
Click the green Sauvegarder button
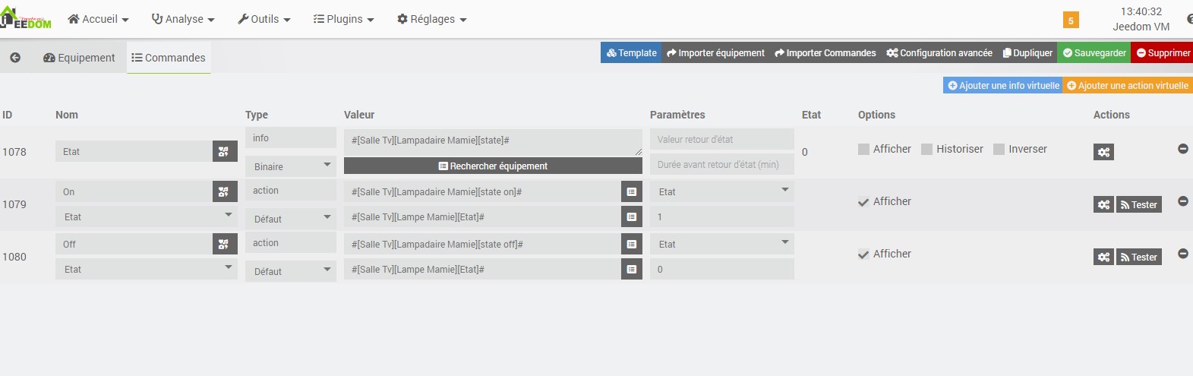point(1094,52)
